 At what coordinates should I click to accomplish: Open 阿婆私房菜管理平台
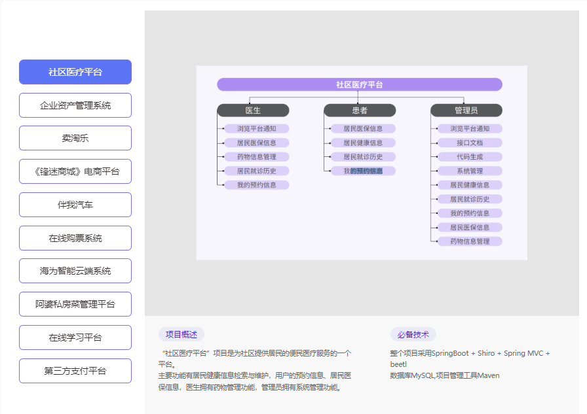(75, 303)
